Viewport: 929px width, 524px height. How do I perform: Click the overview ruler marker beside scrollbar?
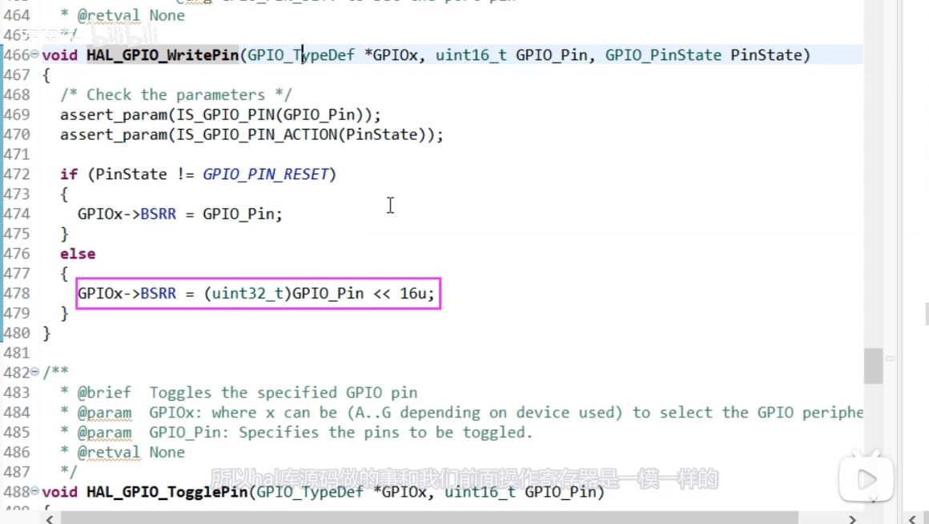click(x=890, y=359)
